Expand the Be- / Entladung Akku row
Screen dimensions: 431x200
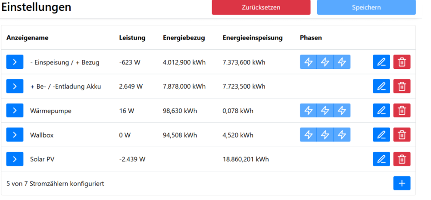pyautogui.click(x=15, y=86)
